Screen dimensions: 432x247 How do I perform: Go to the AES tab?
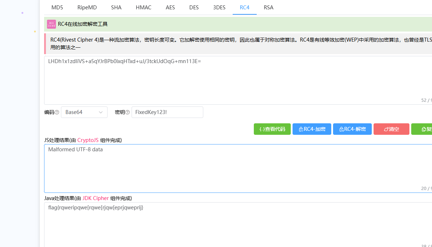tap(170, 8)
